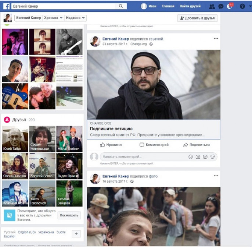Viewport: 252px width, 247px height.
Task: Open friend Алексей Белов thumbnail
Action: click(x=42, y=166)
